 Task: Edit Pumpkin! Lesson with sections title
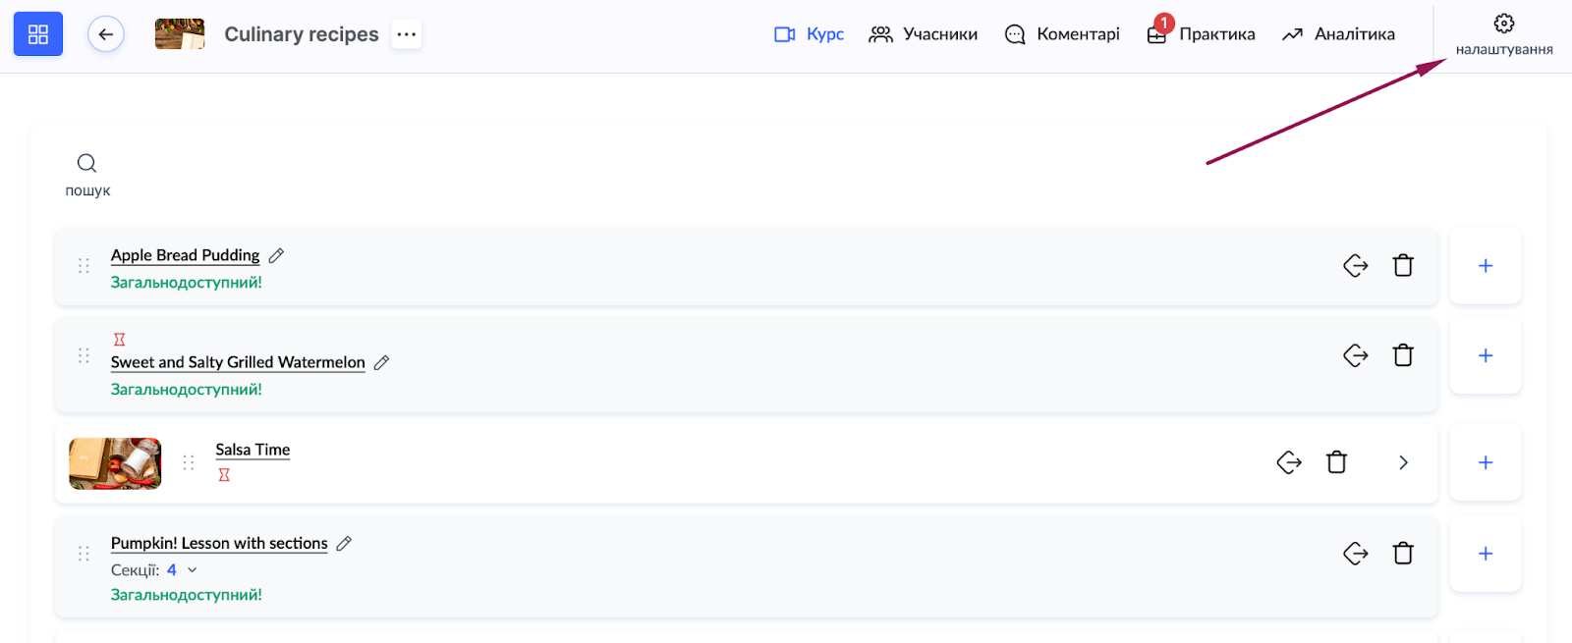click(344, 544)
